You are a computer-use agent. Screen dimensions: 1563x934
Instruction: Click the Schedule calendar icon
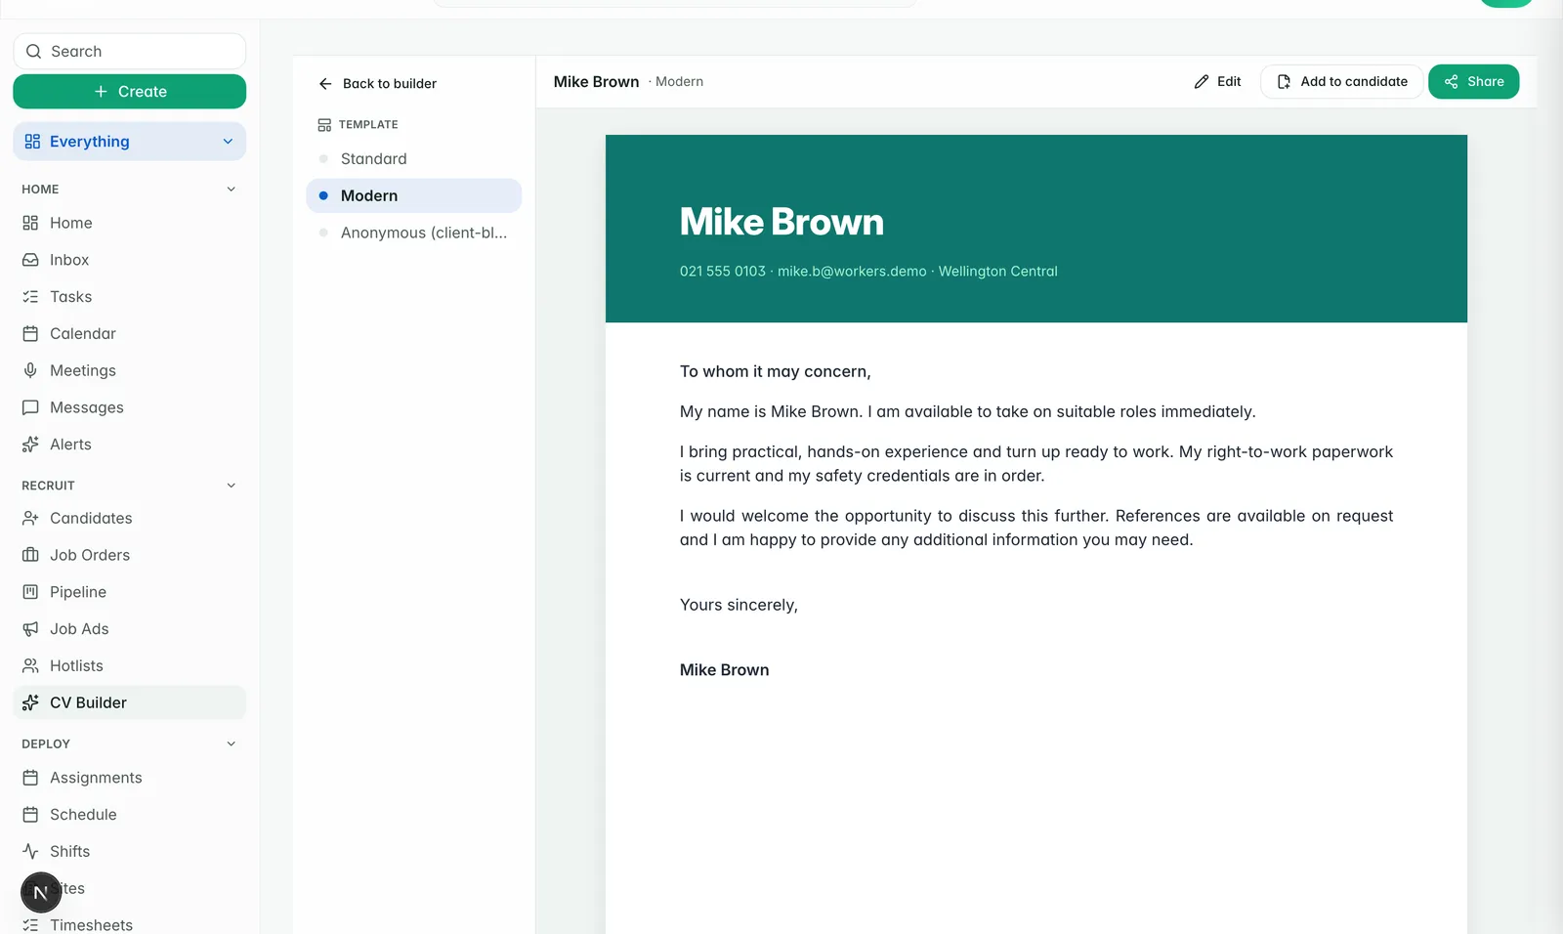[30, 815]
